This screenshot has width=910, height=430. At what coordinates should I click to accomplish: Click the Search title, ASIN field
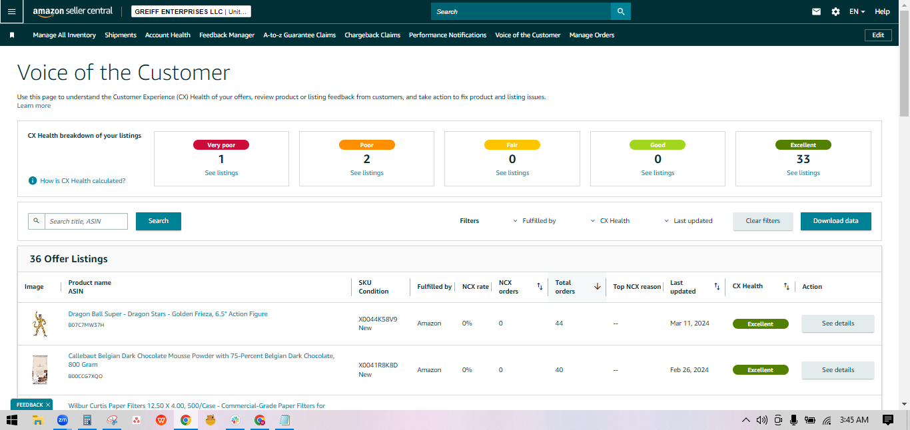pos(86,221)
